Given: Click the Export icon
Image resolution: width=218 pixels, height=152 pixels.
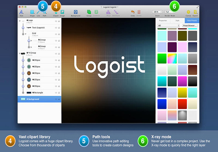Looking at the screenshot, I should click(x=195, y=12).
